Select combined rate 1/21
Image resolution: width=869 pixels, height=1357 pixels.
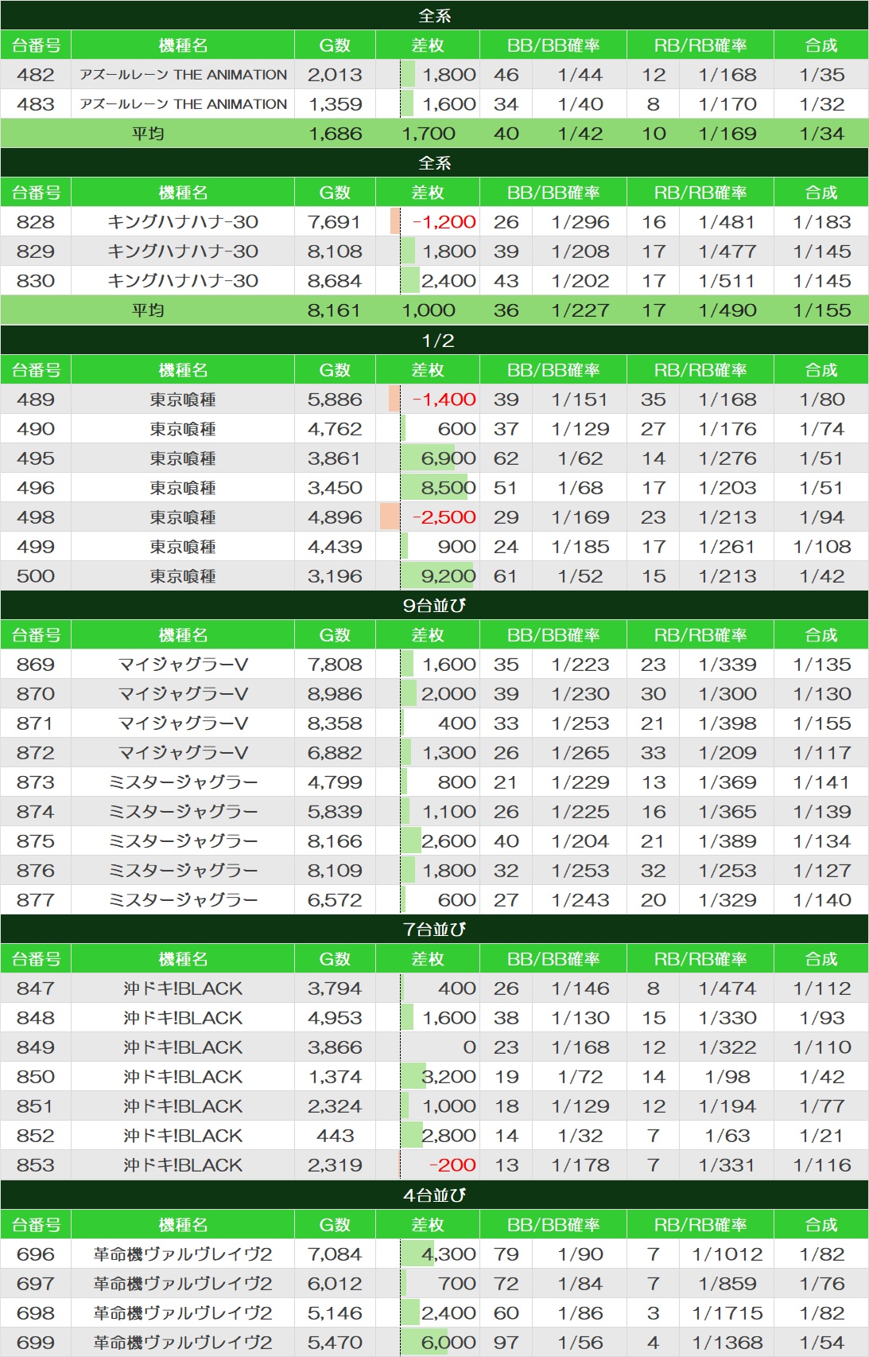click(x=821, y=1136)
